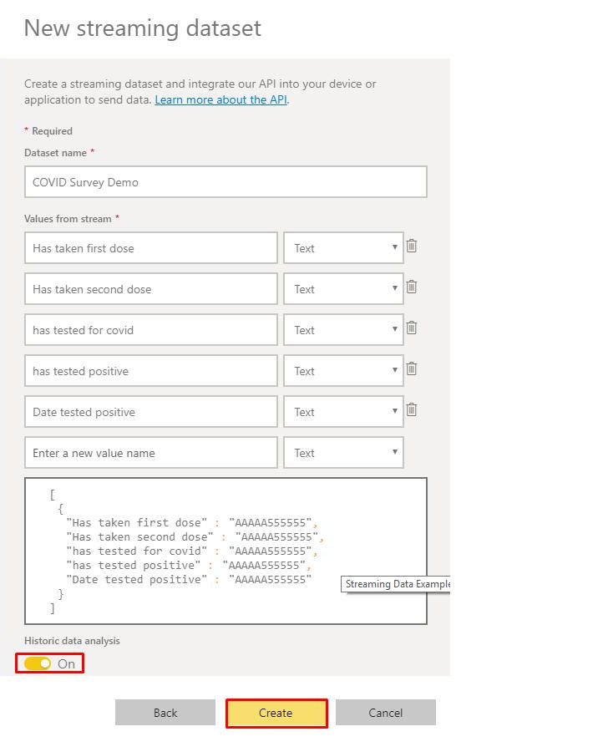Click the Dataset name field

[x=226, y=182]
